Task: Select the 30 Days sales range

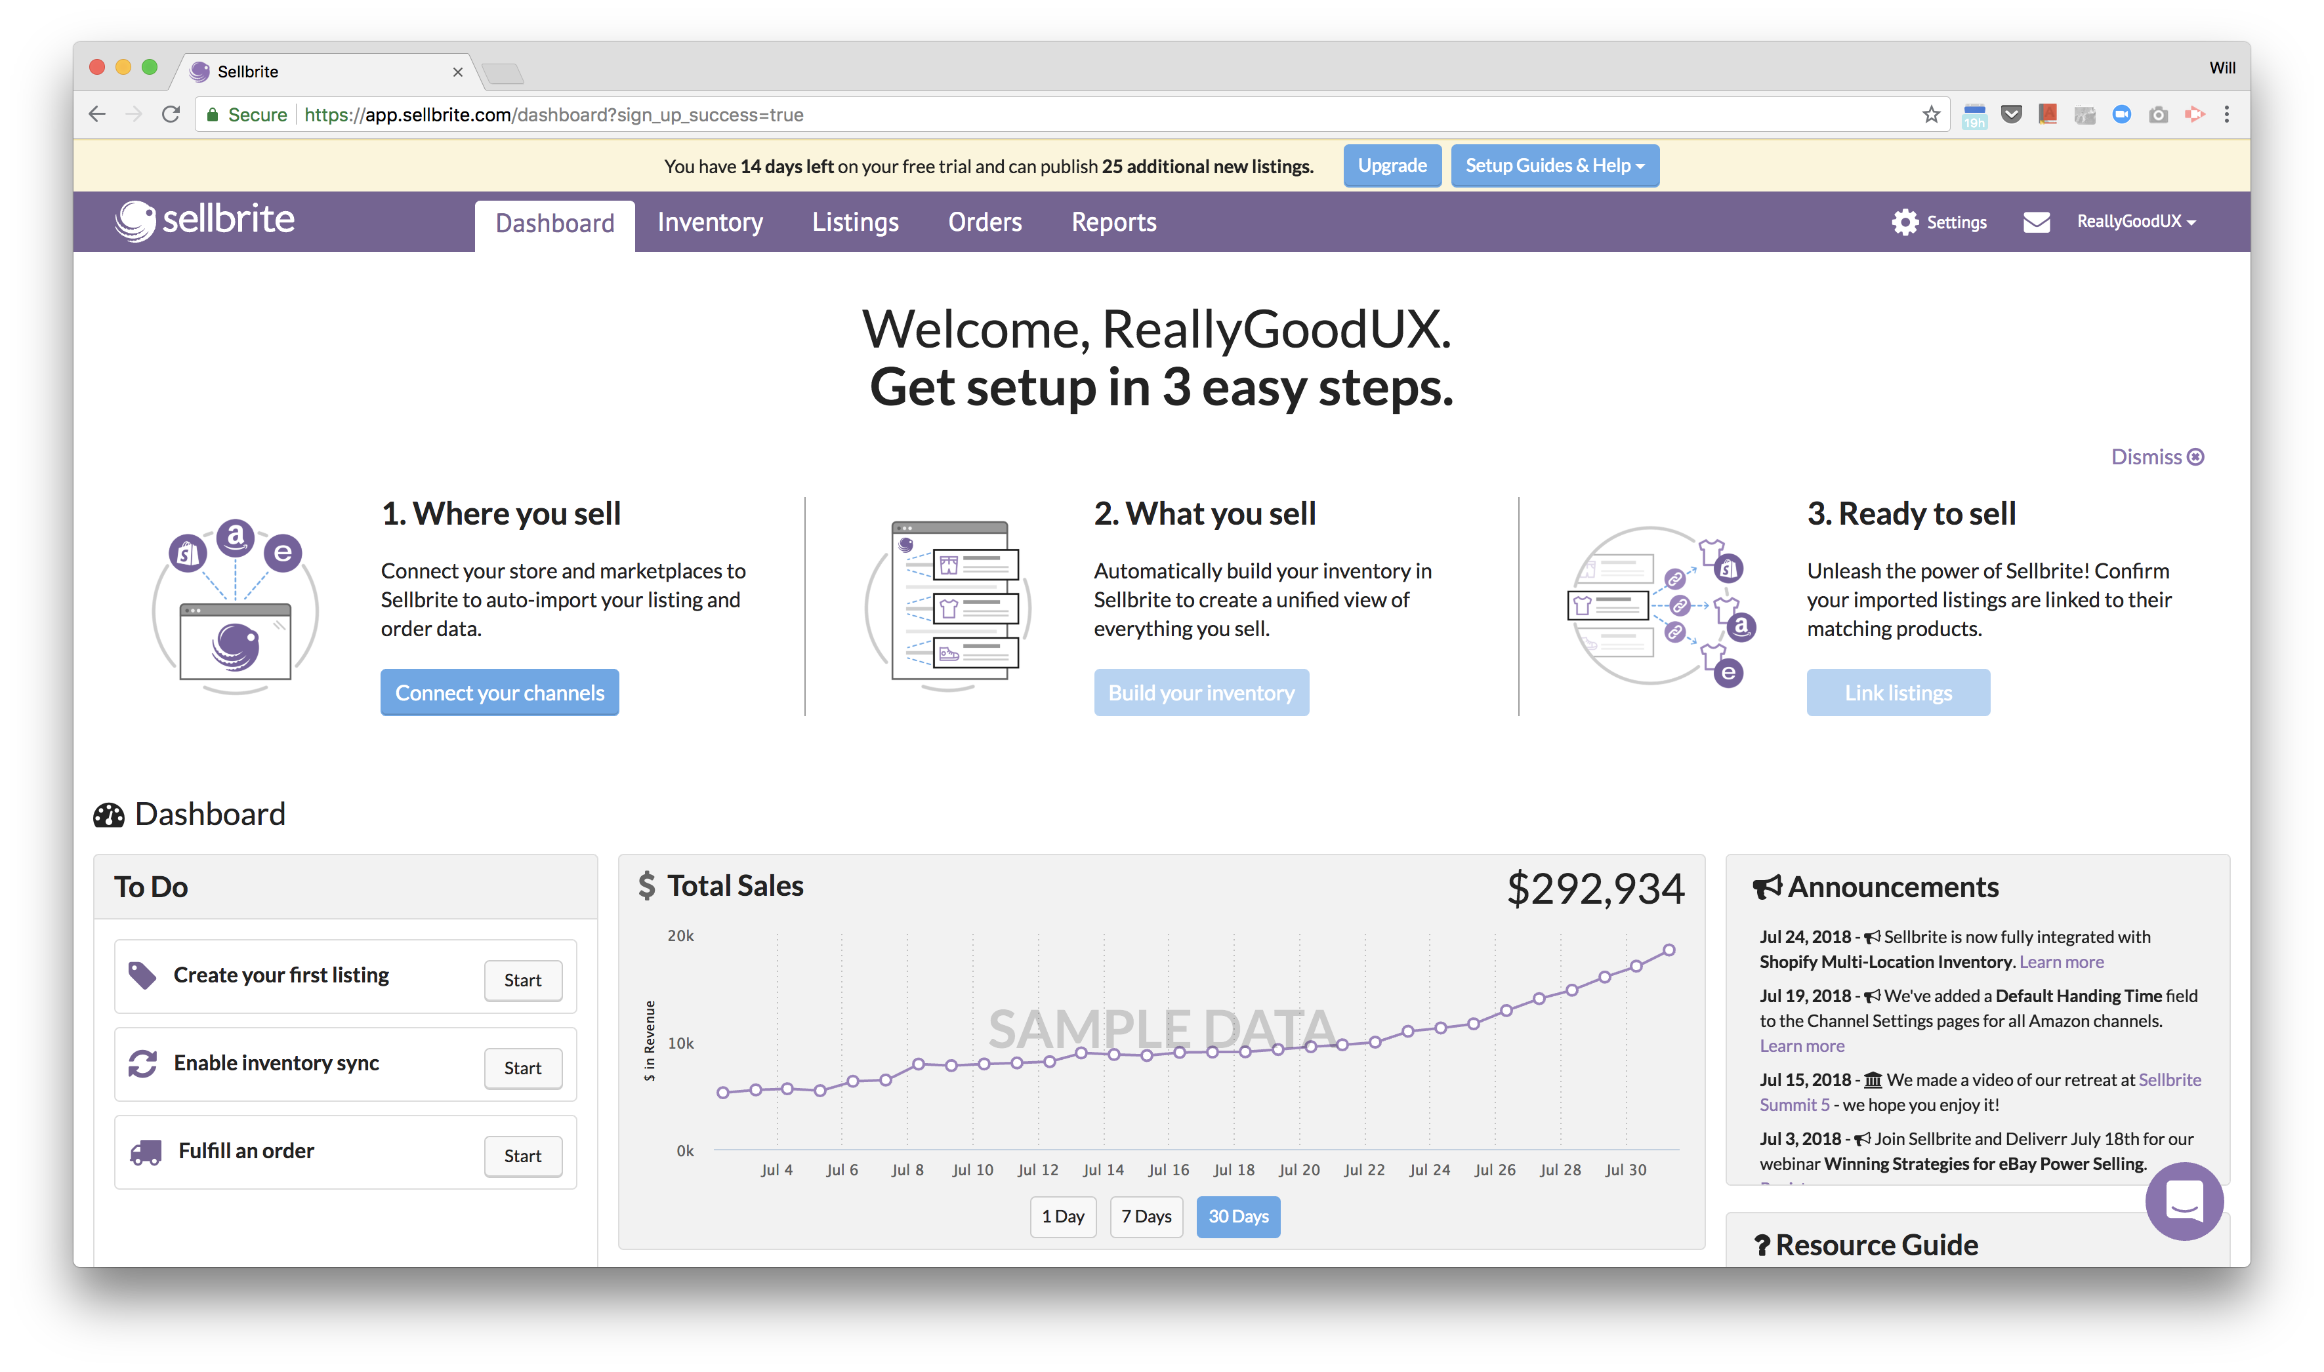Action: point(1237,1217)
